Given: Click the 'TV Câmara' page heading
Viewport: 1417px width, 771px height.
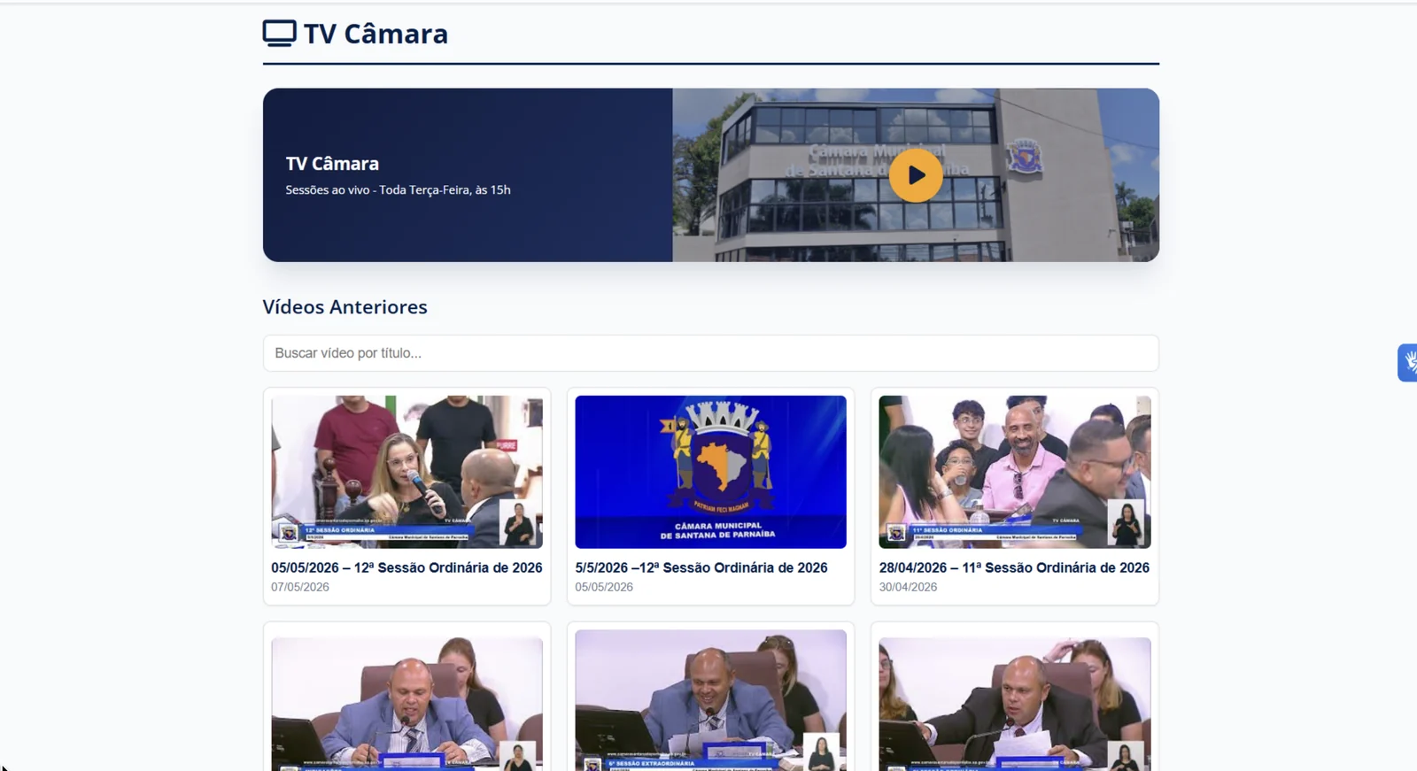Looking at the screenshot, I should [x=376, y=34].
